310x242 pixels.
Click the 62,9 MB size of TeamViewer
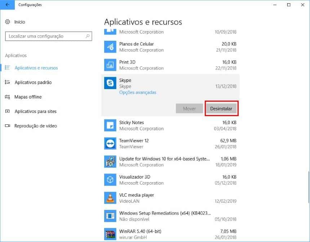pyautogui.click(x=228, y=141)
